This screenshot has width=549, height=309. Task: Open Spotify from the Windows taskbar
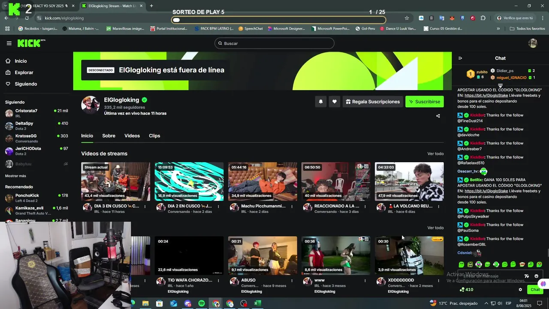(202, 303)
